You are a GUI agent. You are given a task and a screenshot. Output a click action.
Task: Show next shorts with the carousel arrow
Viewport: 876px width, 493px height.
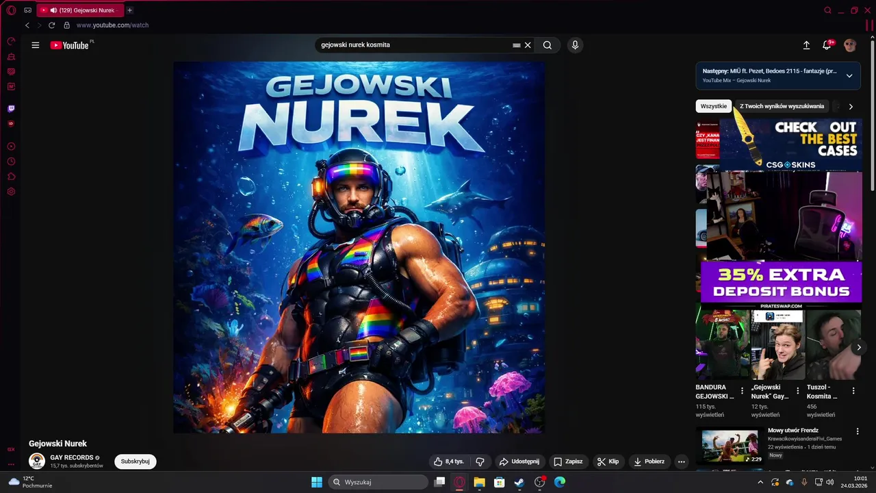859,348
